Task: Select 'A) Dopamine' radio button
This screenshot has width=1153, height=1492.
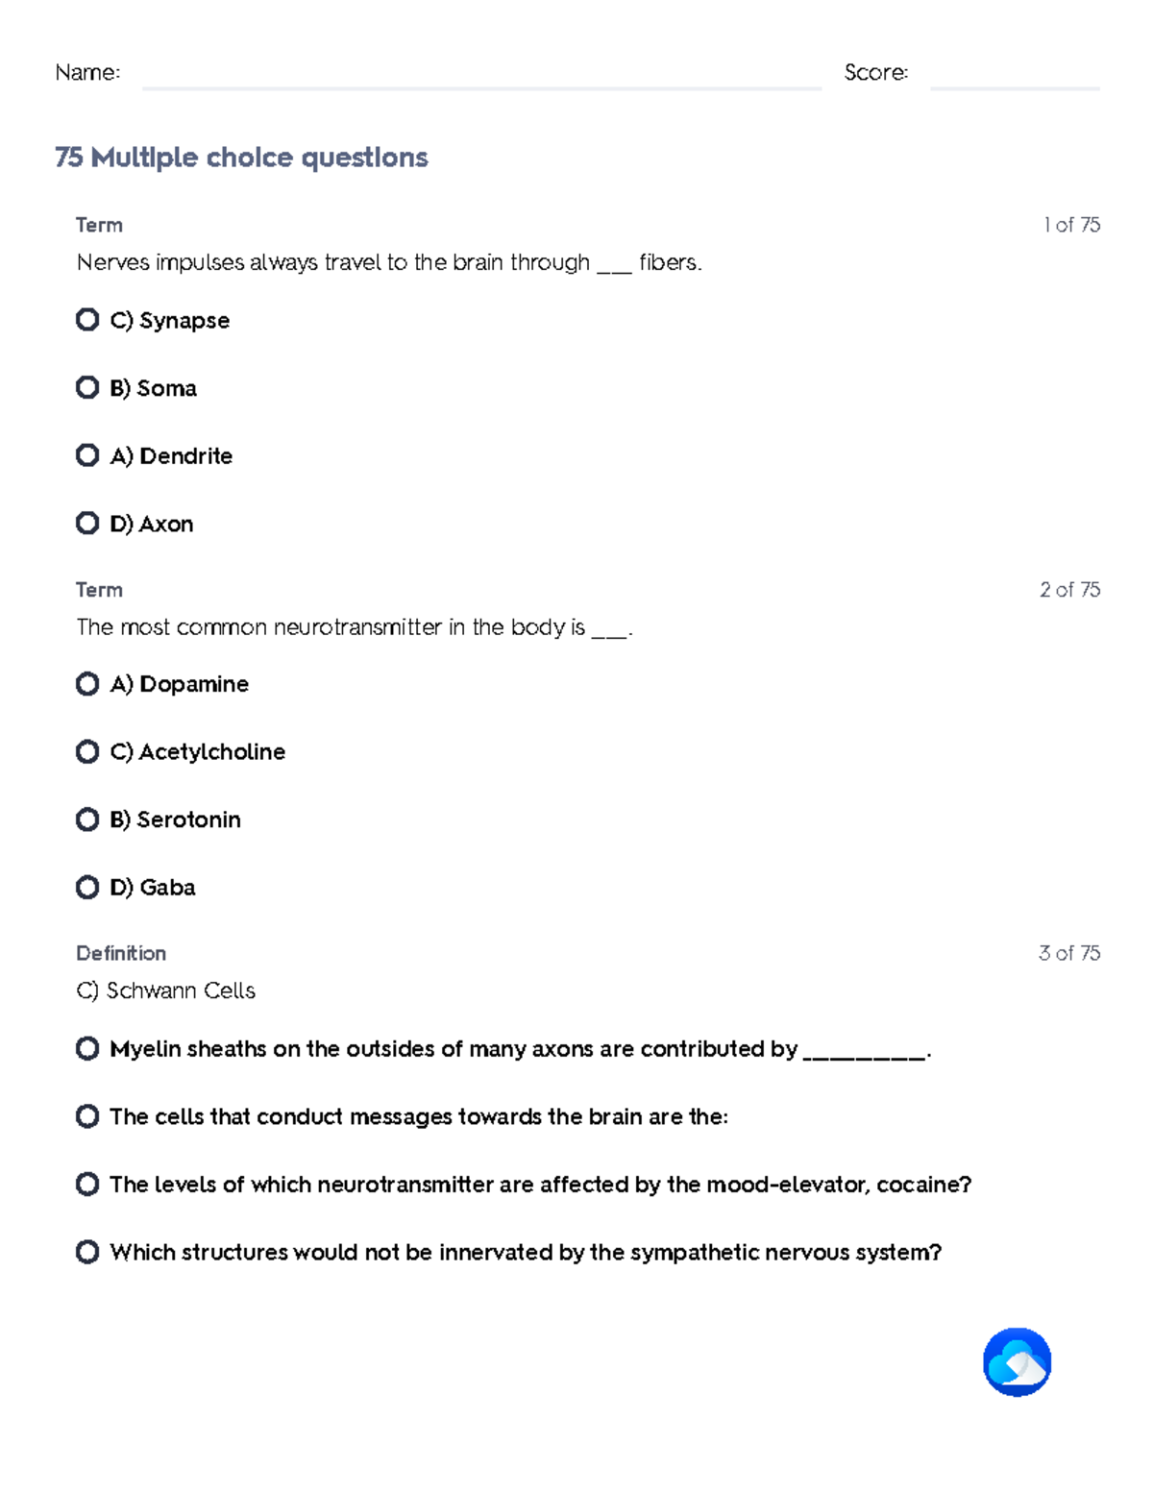Action: click(87, 684)
